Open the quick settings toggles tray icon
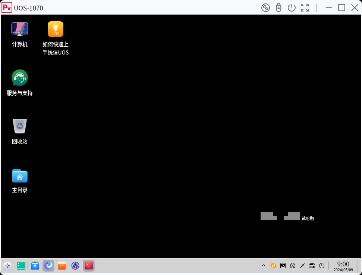This screenshot has width=362, height=275. 312,266
